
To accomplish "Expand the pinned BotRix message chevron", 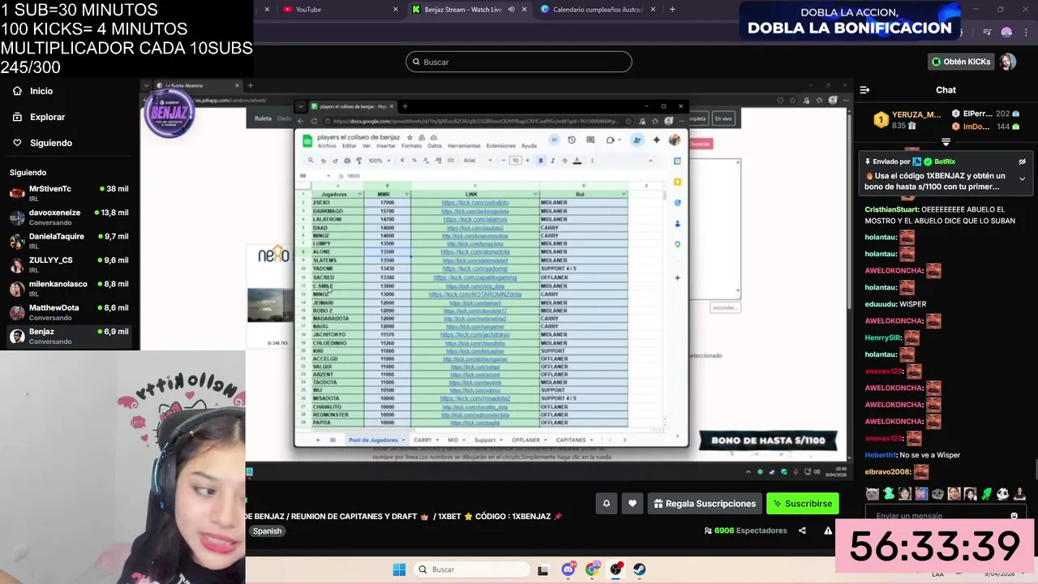I will (1022, 178).
